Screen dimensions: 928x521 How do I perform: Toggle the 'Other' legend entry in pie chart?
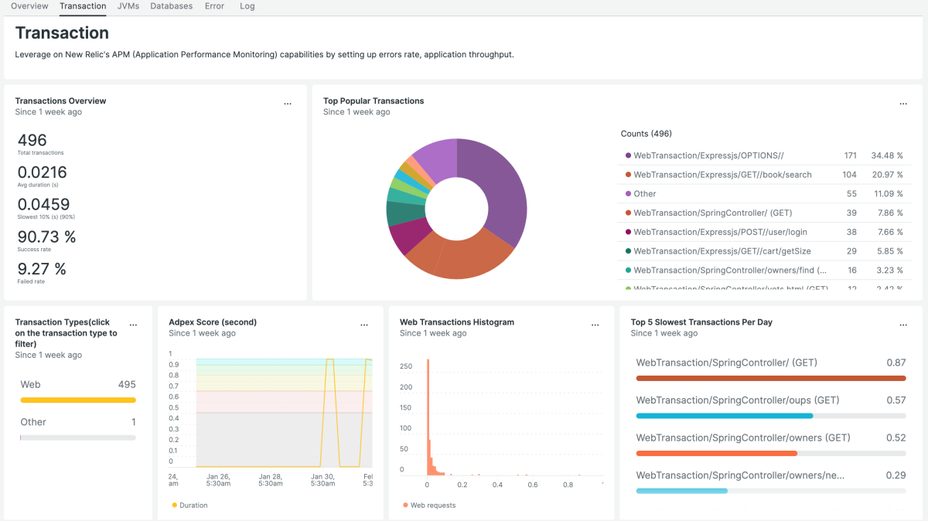coord(644,194)
